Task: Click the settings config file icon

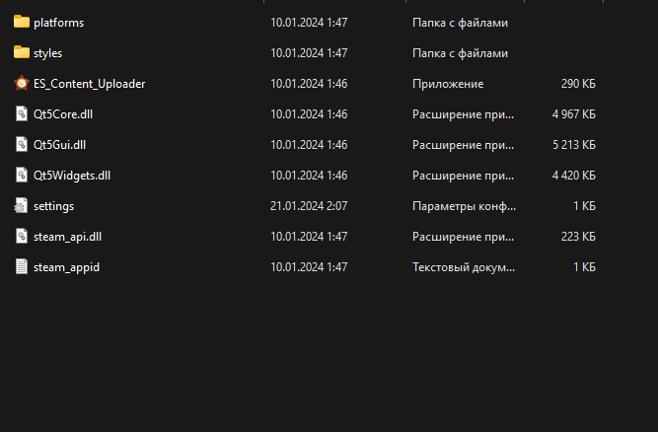Action: point(22,206)
